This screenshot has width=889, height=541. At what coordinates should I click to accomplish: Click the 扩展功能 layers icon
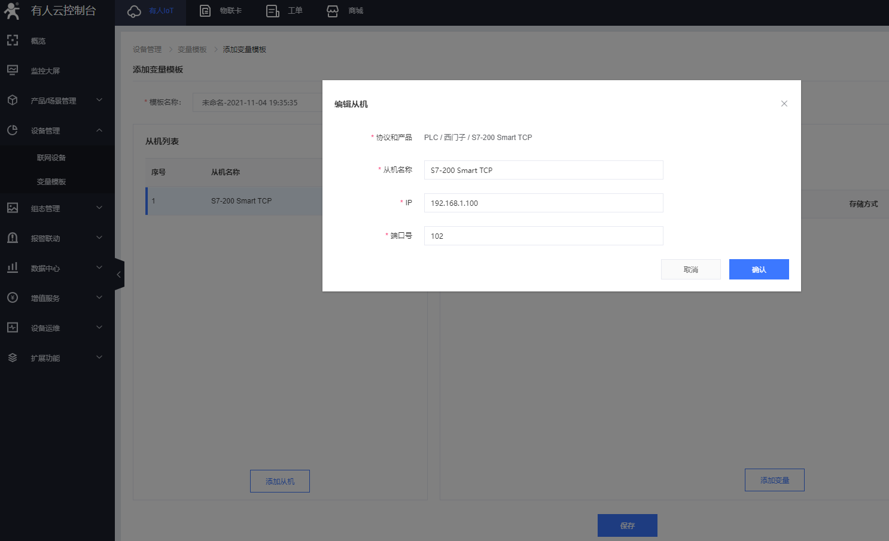coord(13,357)
